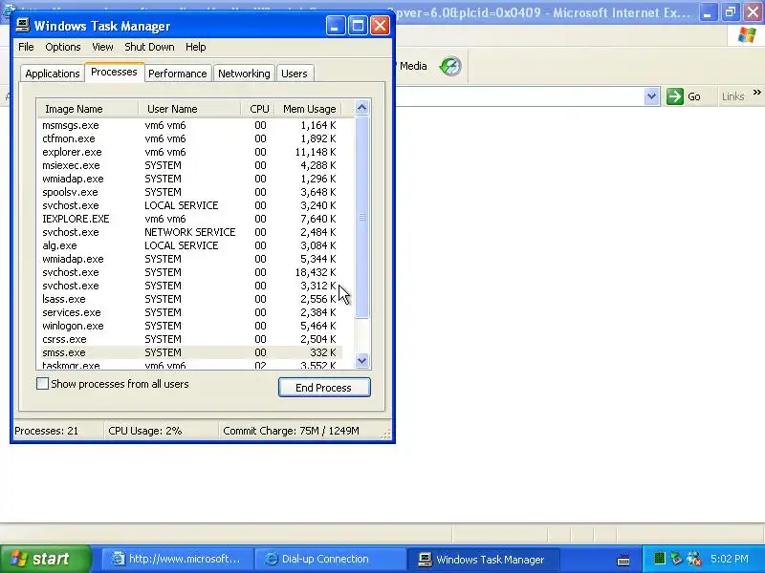Select the smss.exe process row
The height and width of the screenshot is (573, 765).
[189, 352]
